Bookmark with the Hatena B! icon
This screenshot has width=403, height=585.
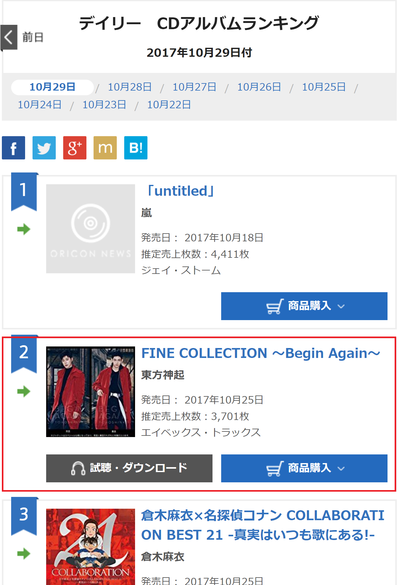pos(136,148)
